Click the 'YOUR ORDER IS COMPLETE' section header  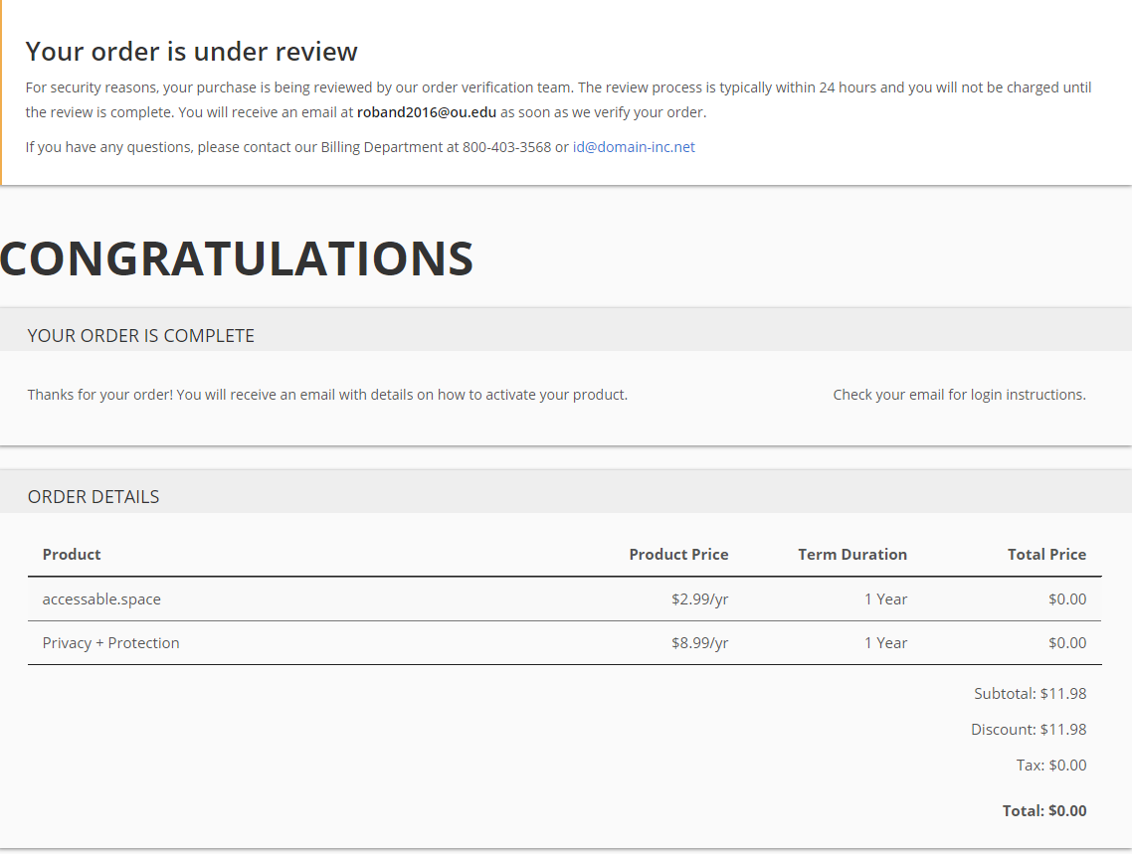tap(141, 336)
